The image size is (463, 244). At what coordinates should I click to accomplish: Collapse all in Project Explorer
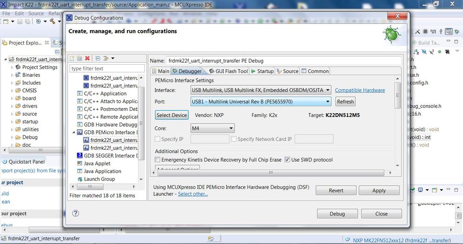tap(57, 52)
